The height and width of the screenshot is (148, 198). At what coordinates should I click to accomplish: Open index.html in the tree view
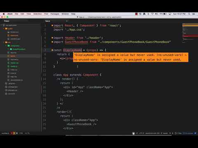(13, 35)
